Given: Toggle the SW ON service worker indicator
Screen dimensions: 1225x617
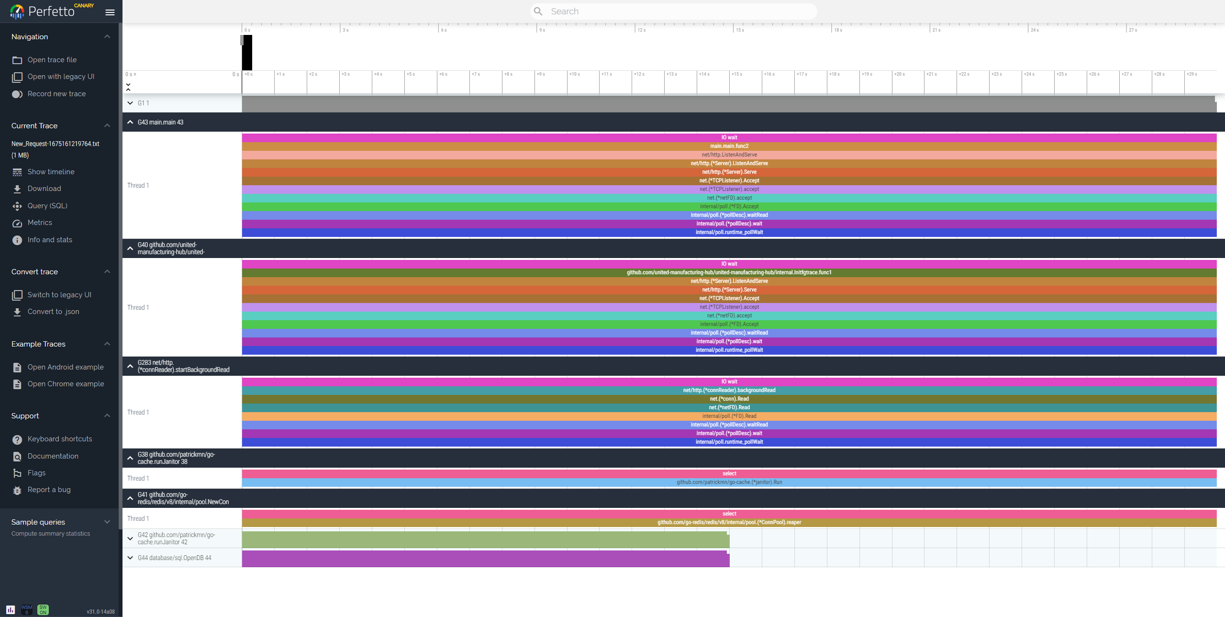Looking at the screenshot, I should tap(43, 609).
